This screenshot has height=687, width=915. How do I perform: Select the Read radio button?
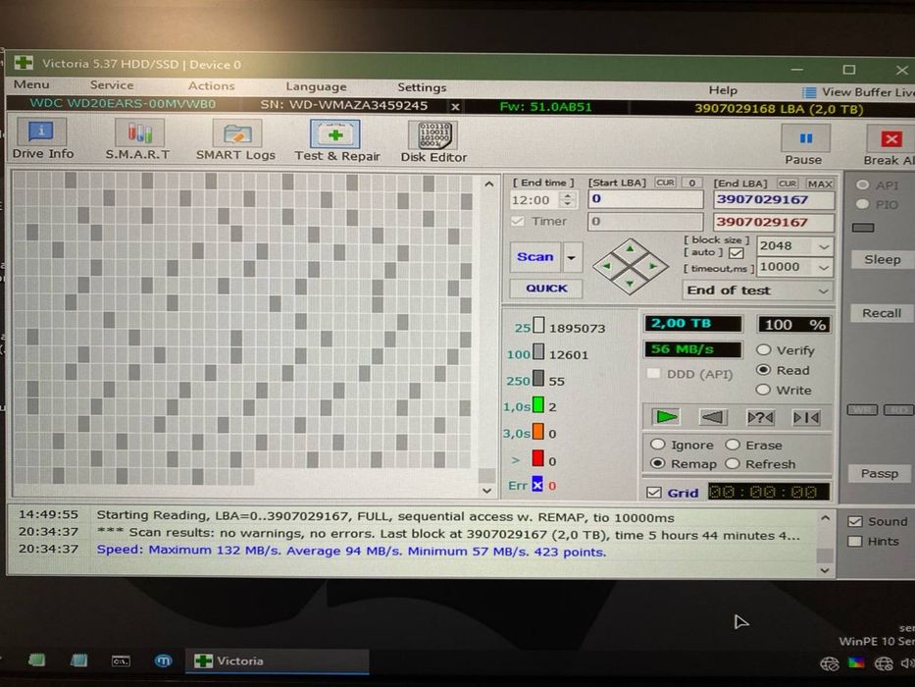763,370
